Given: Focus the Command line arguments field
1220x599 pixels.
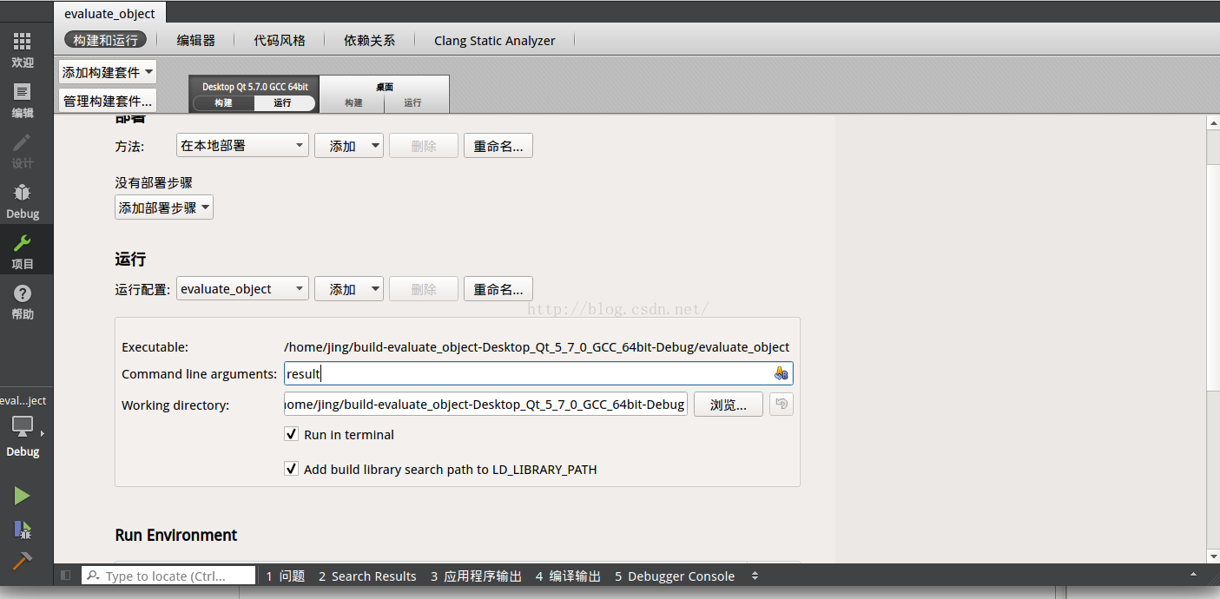Looking at the screenshot, I should (538, 373).
